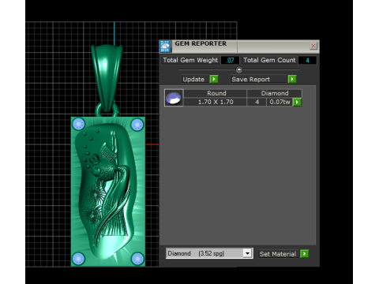The image size is (379, 284).
Task: Click the green arrow next to Set Material
Action: tap(305, 254)
